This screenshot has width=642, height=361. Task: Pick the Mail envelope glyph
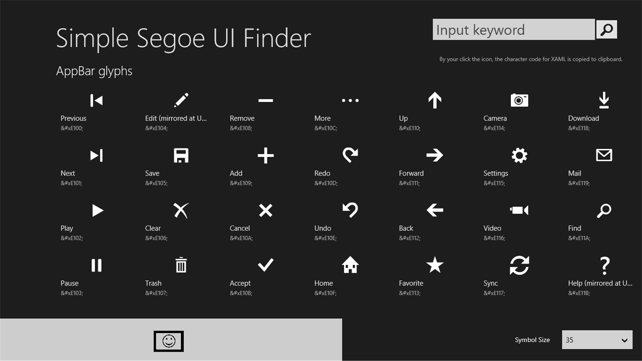[604, 156]
